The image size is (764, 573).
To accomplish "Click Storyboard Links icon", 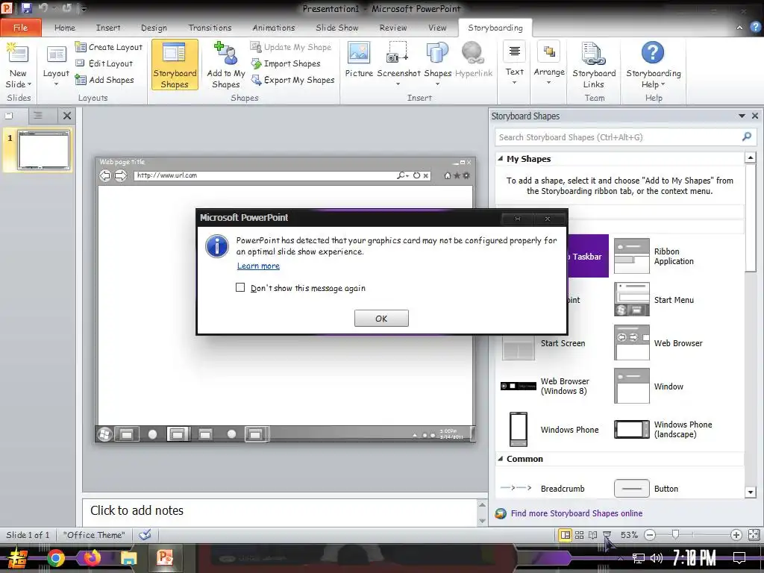I will pos(594,54).
